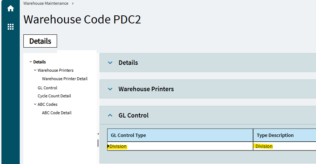The width and height of the screenshot is (316, 164).
Task: Expand the Warehouse Printers panel chevron
Action: point(110,89)
